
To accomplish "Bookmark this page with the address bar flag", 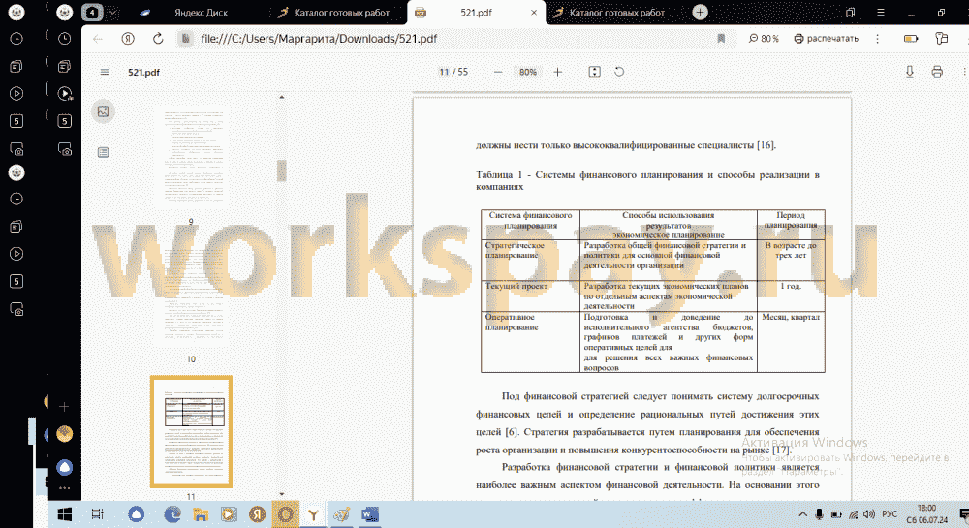I will pos(721,39).
